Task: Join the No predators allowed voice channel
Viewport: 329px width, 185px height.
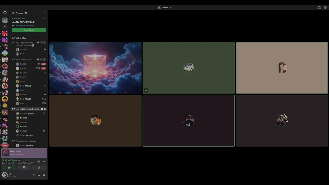Action: tap(26, 141)
